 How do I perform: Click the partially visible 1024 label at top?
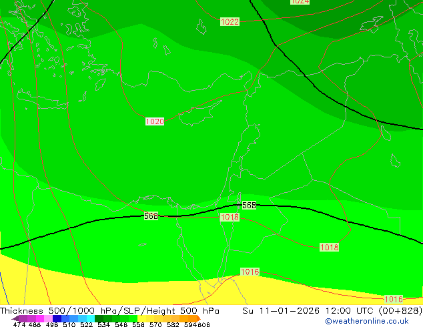pyautogui.click(x=300, y=2)
